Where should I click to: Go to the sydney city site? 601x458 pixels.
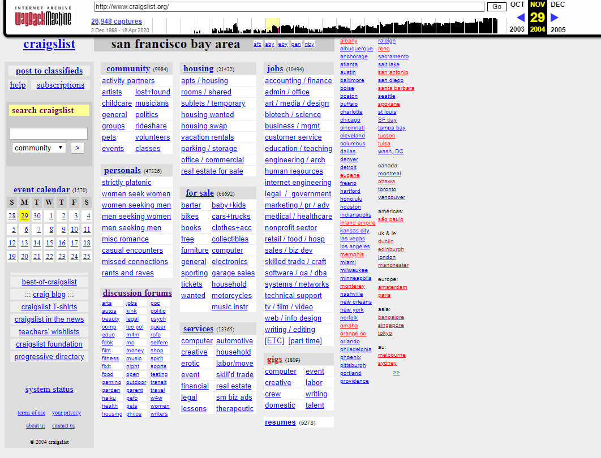click(387, 363)
